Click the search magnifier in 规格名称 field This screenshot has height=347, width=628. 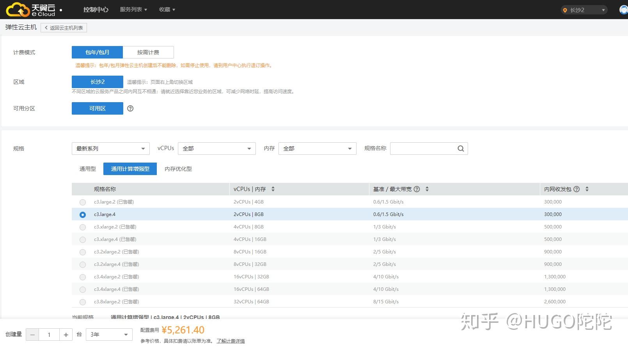[x=461, y=149]
